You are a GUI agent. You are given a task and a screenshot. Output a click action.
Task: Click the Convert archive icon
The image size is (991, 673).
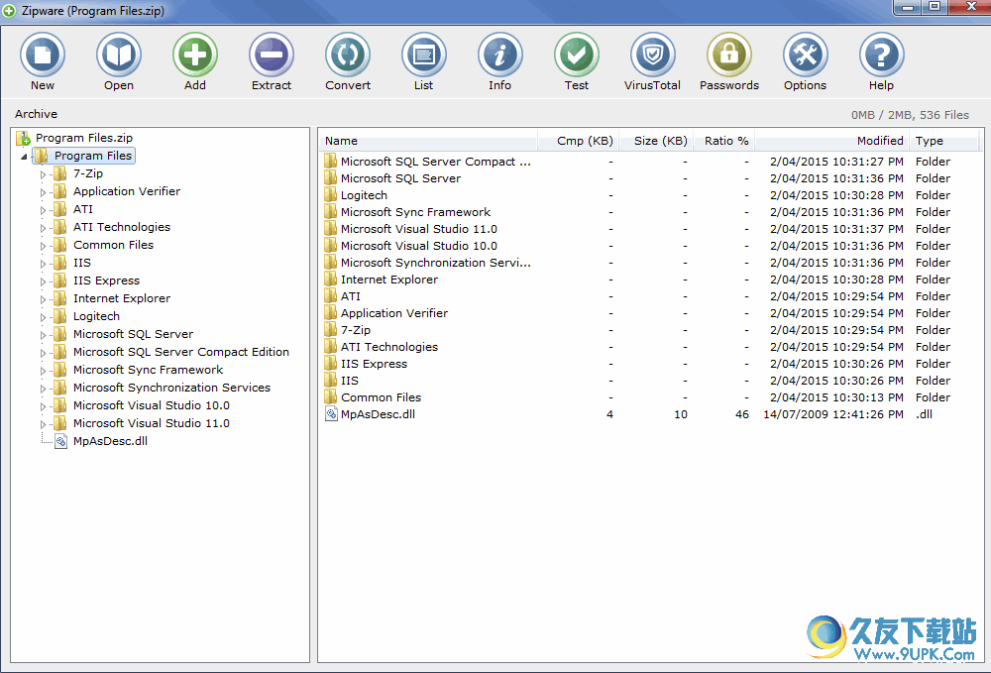348,55
